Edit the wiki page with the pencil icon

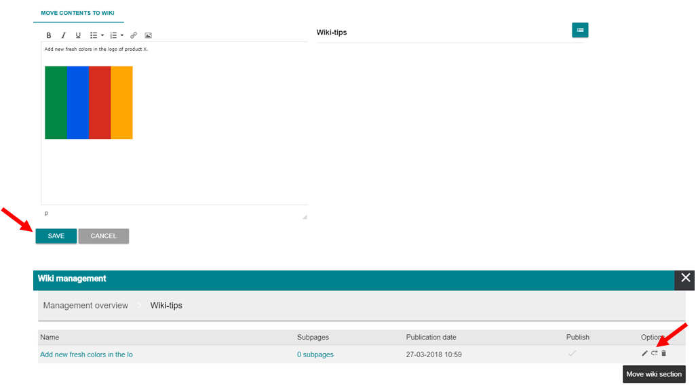(644, 354)
